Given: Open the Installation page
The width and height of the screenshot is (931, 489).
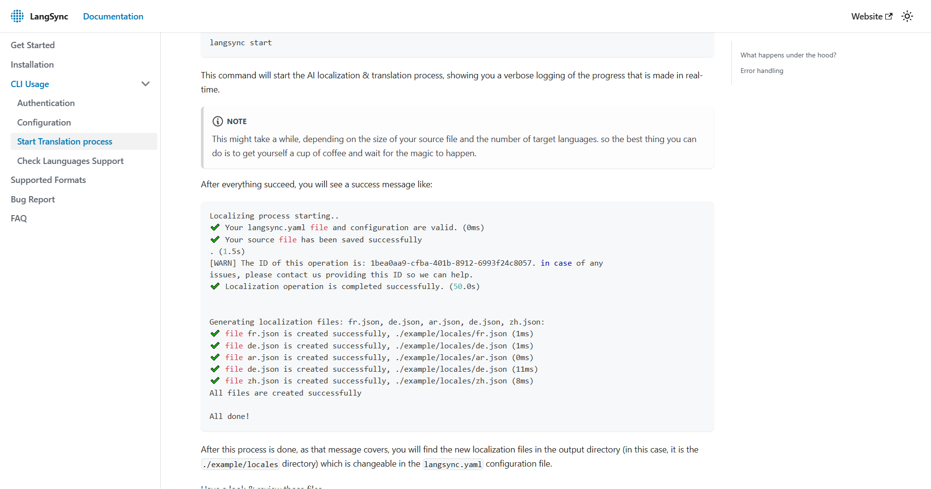Looking at the screenshot, I should point(32,65).
